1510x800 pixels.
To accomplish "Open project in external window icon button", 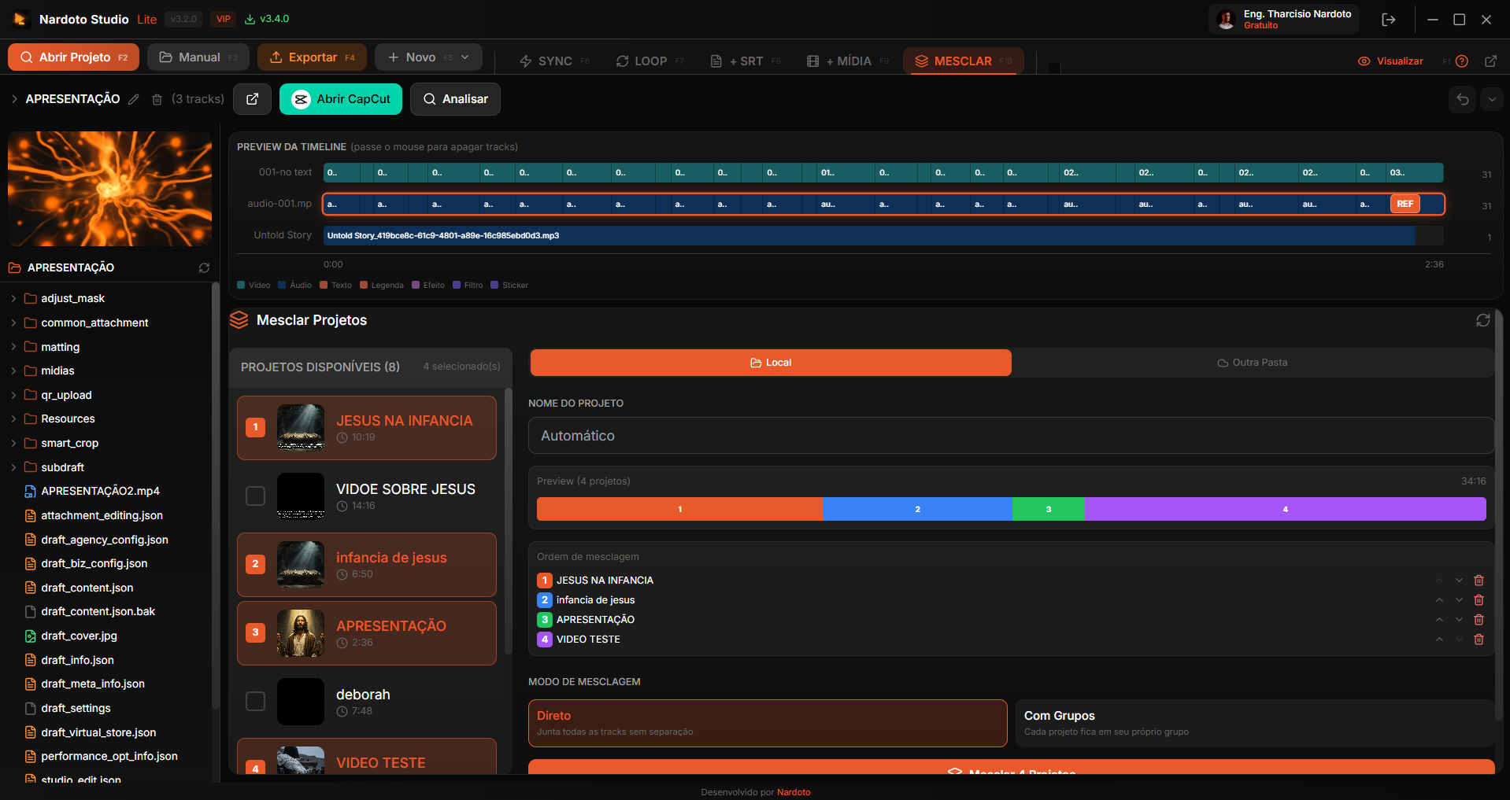I will (252, 99).
